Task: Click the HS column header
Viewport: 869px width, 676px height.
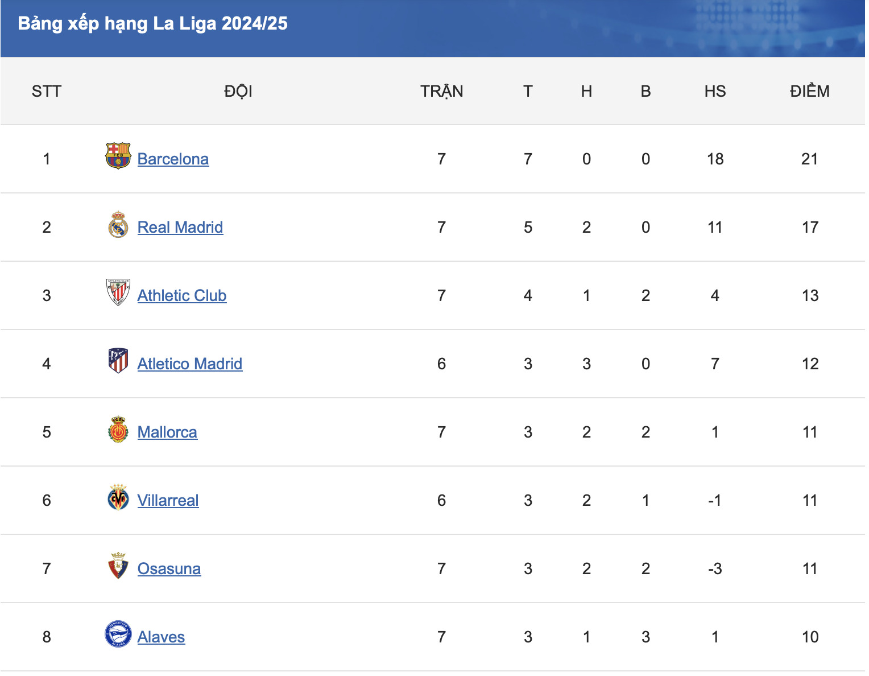Action: 715,91
